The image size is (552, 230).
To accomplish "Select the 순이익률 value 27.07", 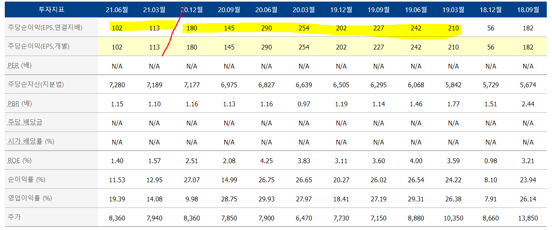I will [192, 180].
